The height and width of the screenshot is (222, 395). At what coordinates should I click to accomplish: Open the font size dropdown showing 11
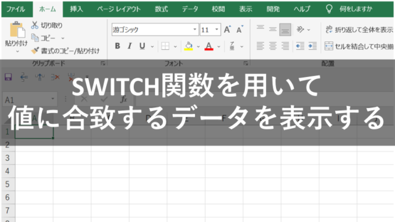(217, 30)
